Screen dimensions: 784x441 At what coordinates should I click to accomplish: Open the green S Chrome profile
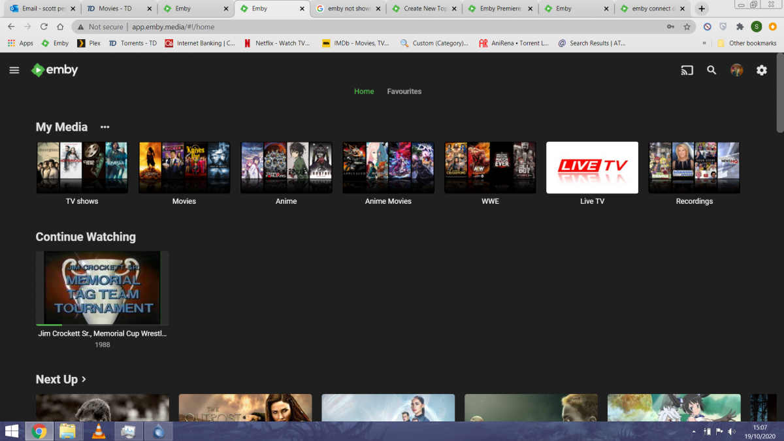(x=756, y=27)
